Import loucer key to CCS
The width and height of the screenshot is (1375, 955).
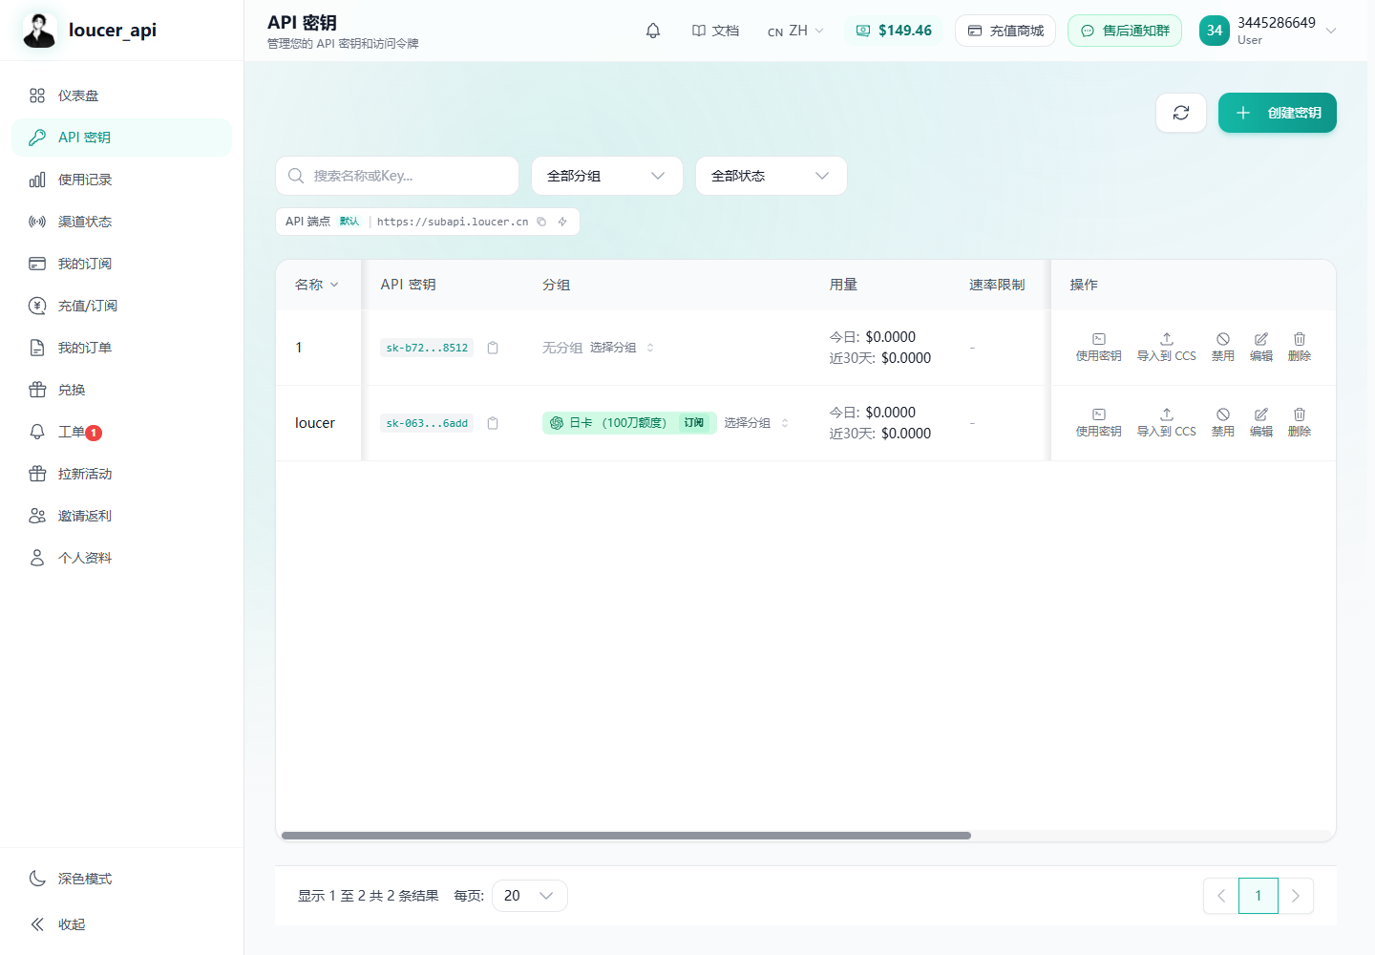pyautogui.click(x=1166, y=422)
